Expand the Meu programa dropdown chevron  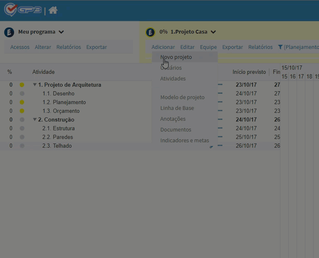click(x=61, y=32)
